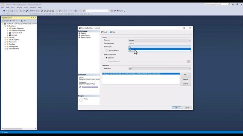Click the tutorials database icon in the tree
This screenshot has height=136, width=243.
point(10,35)
